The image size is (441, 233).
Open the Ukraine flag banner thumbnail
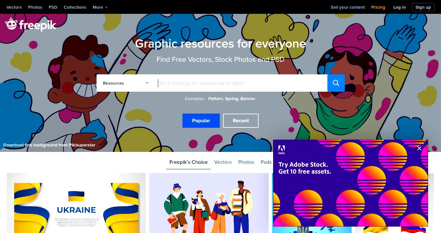(76, 203)
